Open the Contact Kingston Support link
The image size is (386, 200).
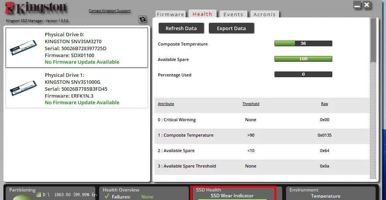[x=110, y=11]
